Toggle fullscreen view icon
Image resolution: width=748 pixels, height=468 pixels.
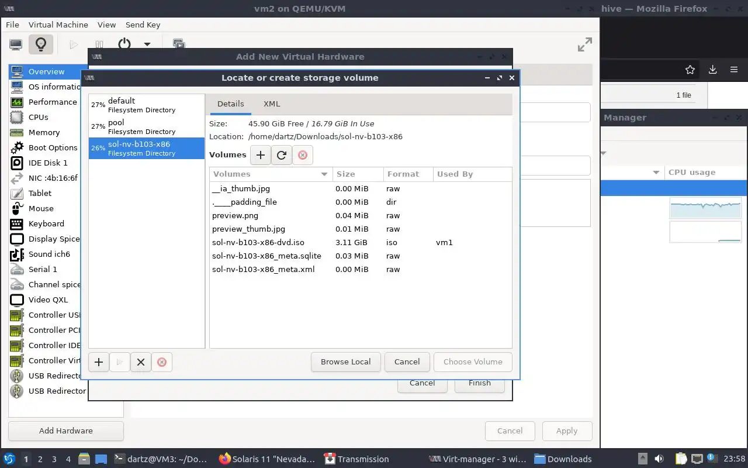pyautogui.click(x=584, y=44)
